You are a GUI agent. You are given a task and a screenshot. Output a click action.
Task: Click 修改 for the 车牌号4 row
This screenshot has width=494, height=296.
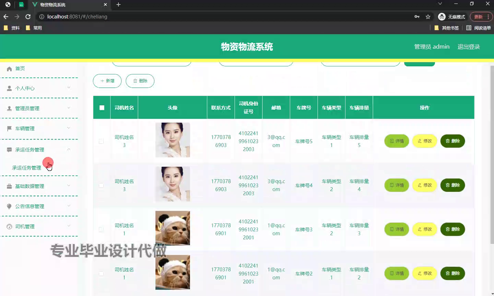(425, 185)
